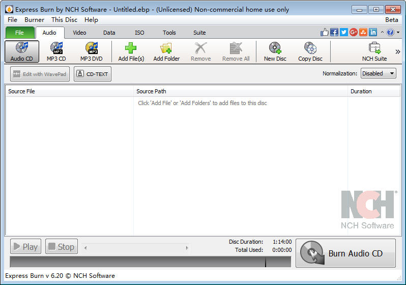
Task: Expand the toolbar overflow chevron
Action: coord(398,51)
